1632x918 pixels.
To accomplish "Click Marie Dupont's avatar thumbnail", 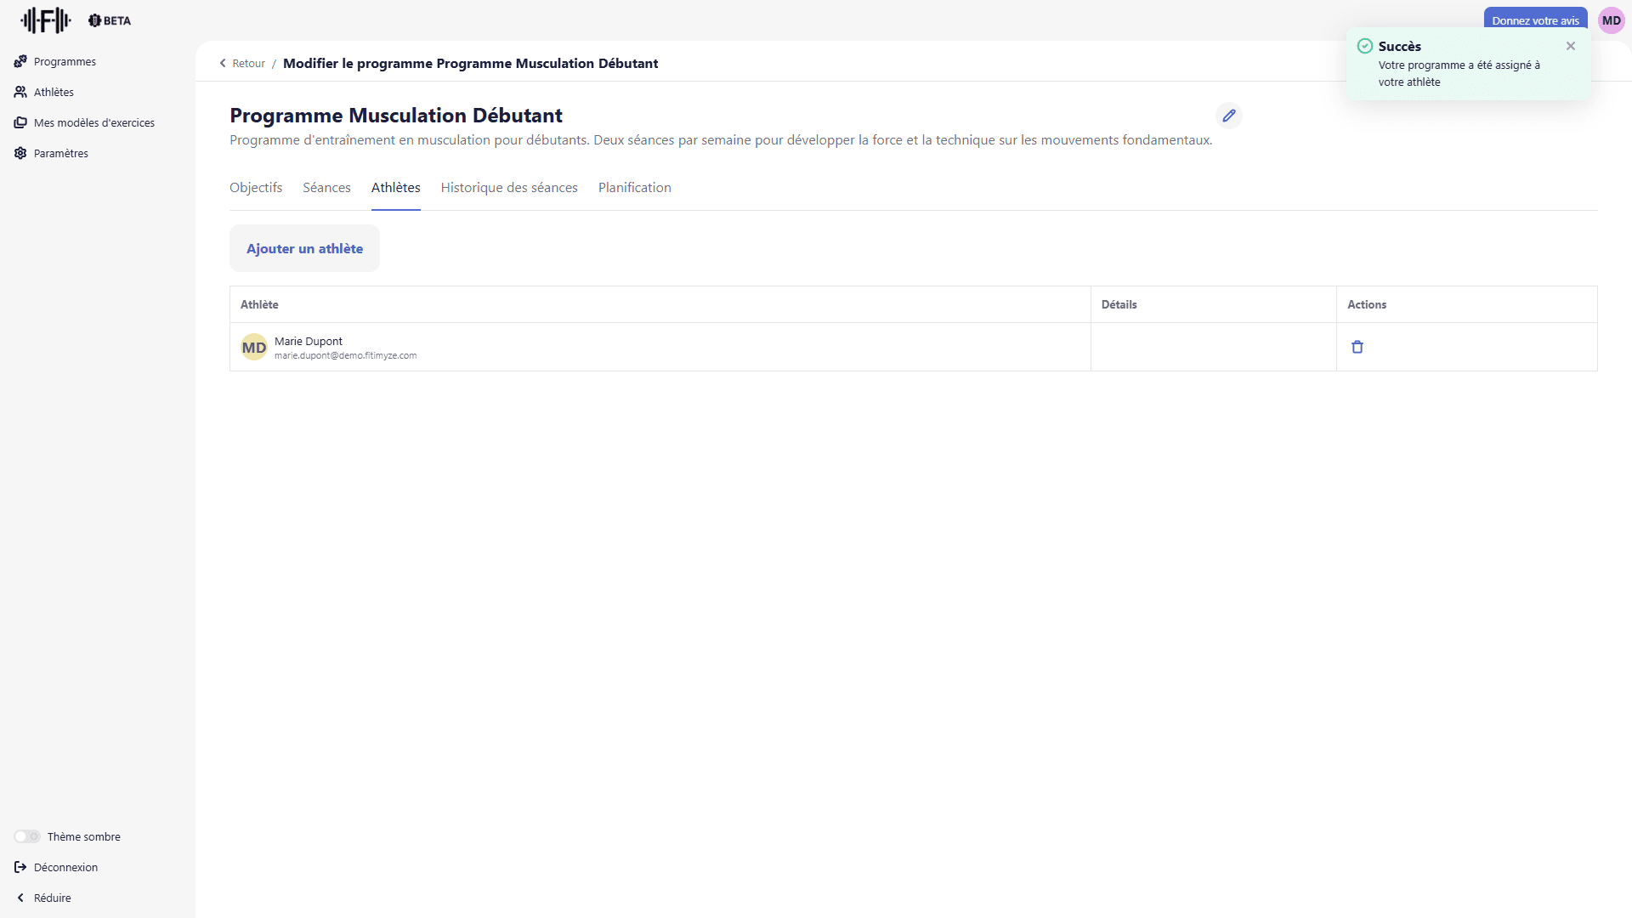I will pyautogui.click(x=253, y=347).
